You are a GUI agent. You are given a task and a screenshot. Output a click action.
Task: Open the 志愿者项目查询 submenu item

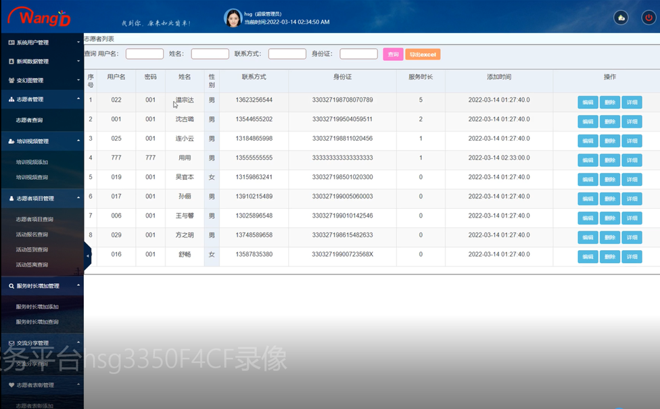click(x=34, y=220)
